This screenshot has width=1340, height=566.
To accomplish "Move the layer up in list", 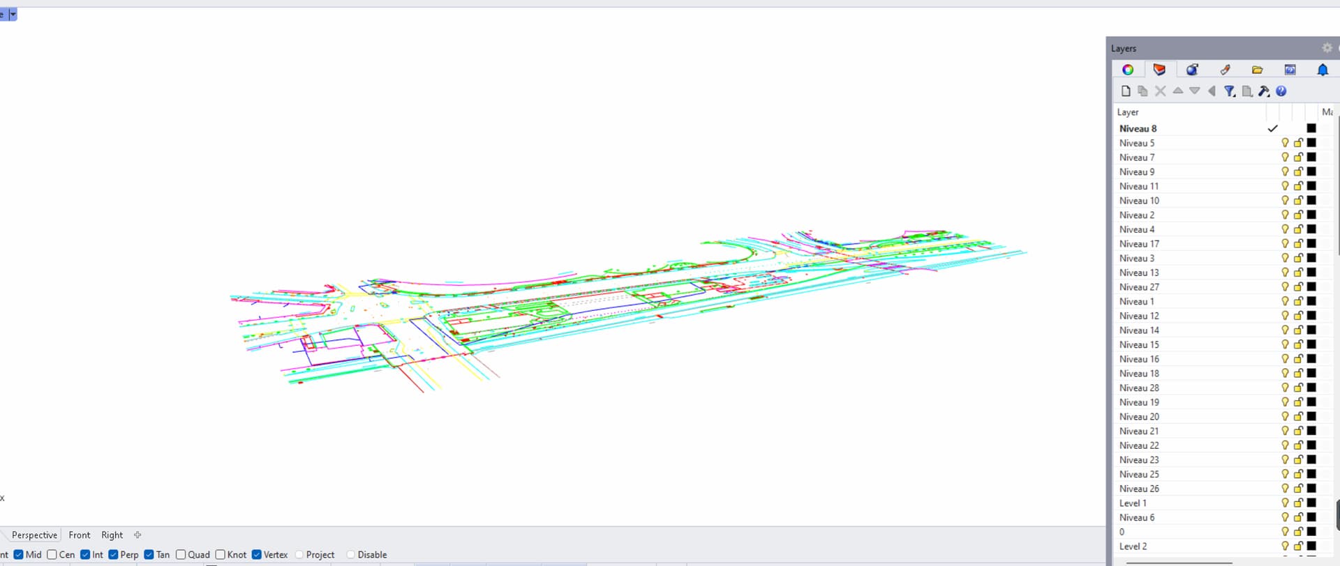I will tap(1177, 91).
